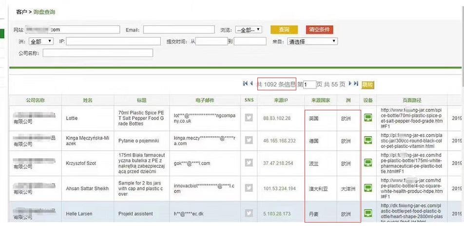
Task: Click the SNS Twitter icon for Krzysztof Szot
Action: click(x=249, y=163)
